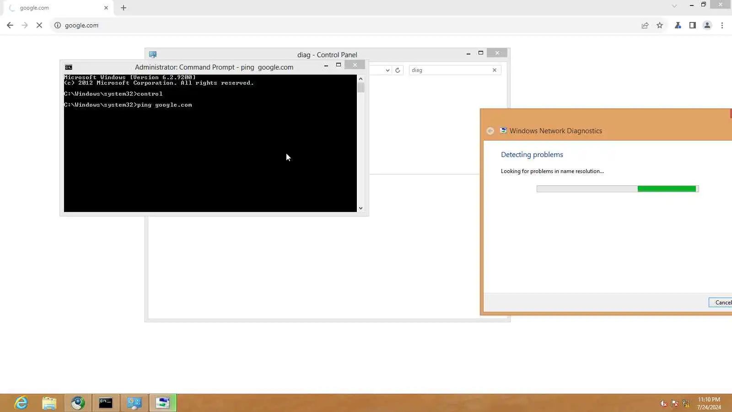The height and width of the screenshot is (412, 732).
Task: Expand Control Panel address history dropdown
Action: pos(388,70)
